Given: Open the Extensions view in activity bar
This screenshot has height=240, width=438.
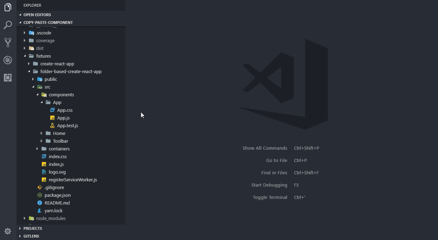Looking at the screenshot, I should point(8,78).
